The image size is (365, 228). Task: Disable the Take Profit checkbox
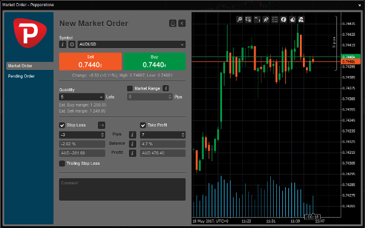click(x=143, y=125)
